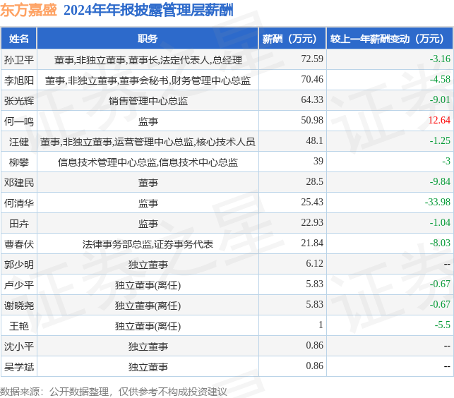
Task: Click the change value -33.98
Action: coord(438,202)
